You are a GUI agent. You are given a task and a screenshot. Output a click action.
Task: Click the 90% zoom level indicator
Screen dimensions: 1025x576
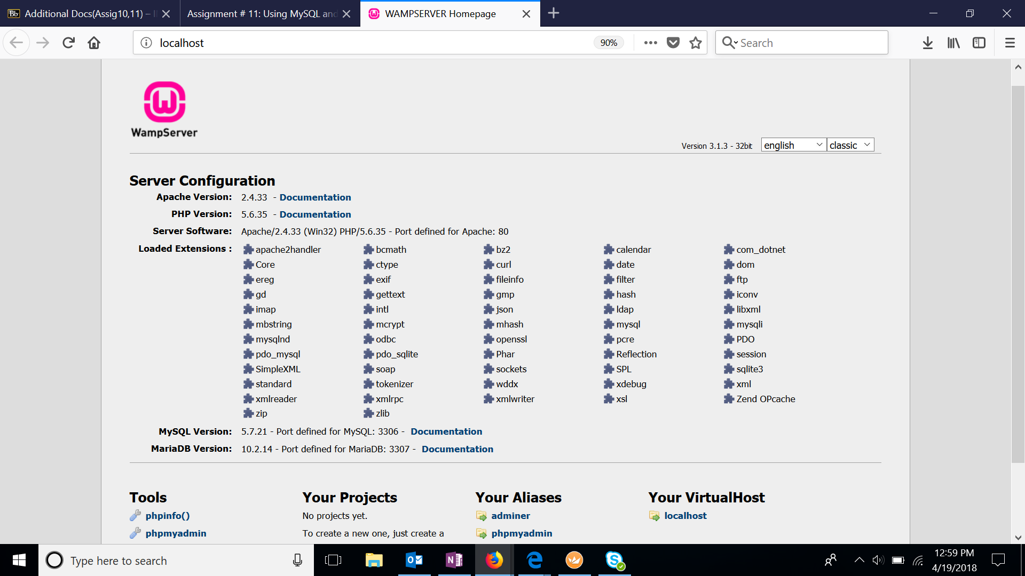(x=609, y=43)
